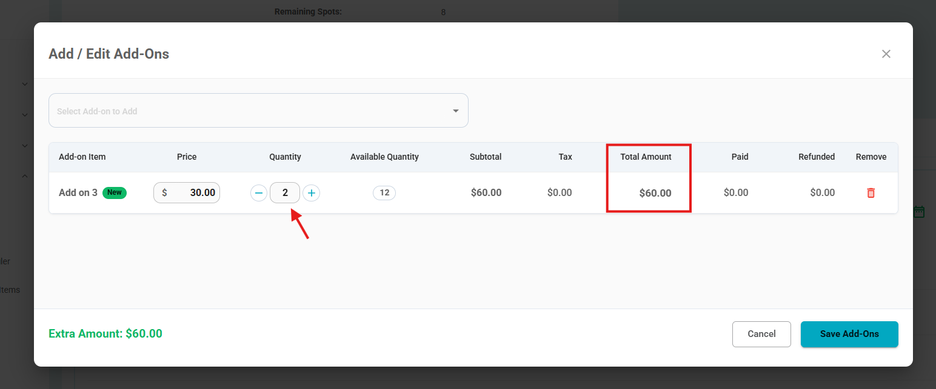Click the Available Quantity column header
The height and width of the screenshot is (389, 936).
pyautogui.click(x=384, y=157)
